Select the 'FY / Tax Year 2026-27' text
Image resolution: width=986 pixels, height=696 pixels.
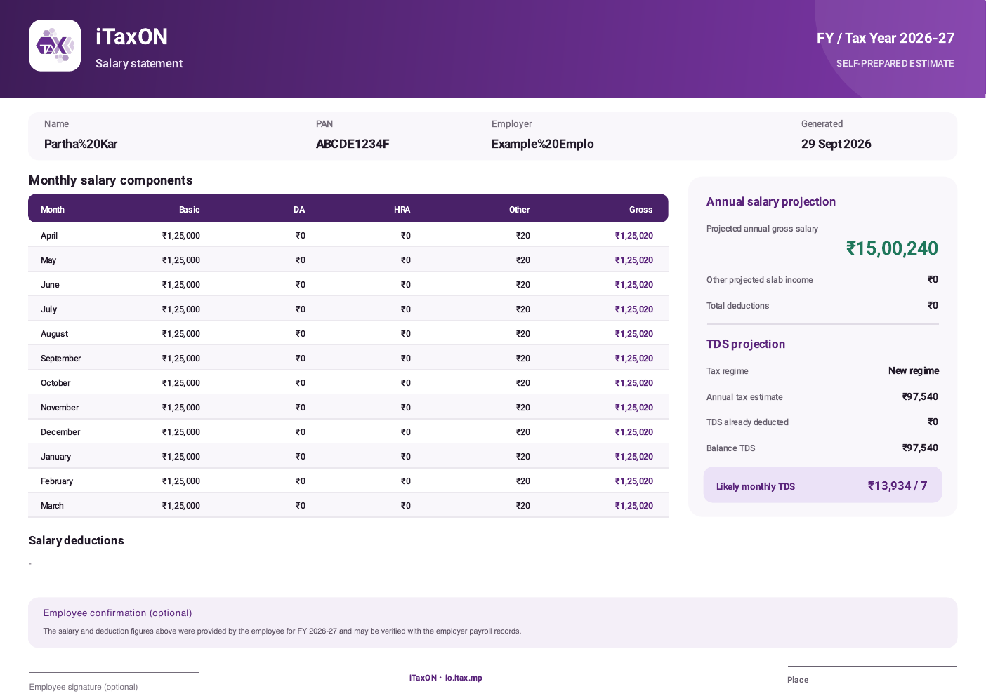tap(886, 38)
